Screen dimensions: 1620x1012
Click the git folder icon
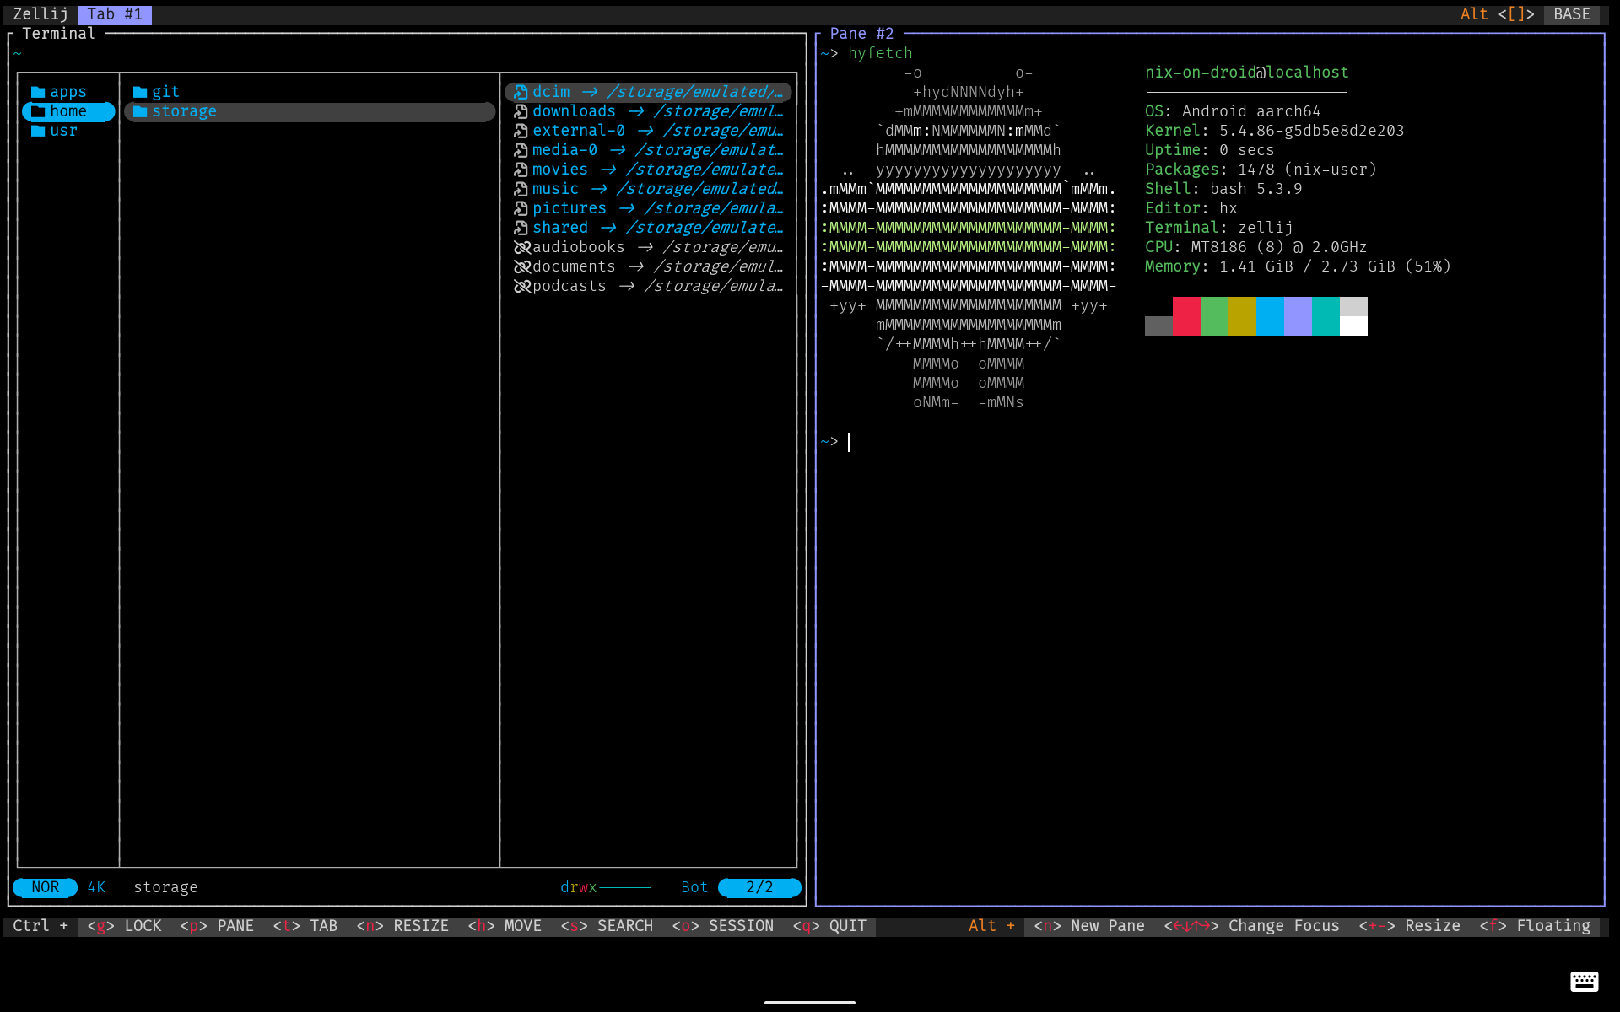pyautogui.click(x=140, y=92)
